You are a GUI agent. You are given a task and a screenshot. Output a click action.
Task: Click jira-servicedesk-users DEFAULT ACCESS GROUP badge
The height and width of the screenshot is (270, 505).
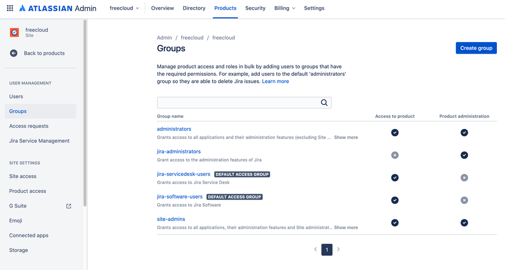tap(242, 174)
